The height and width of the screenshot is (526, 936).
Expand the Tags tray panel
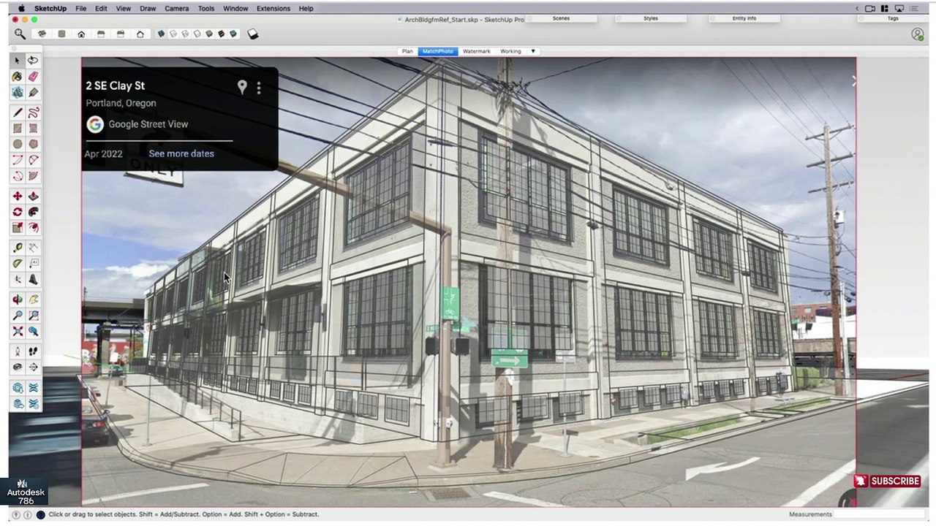tap(893, 18)
